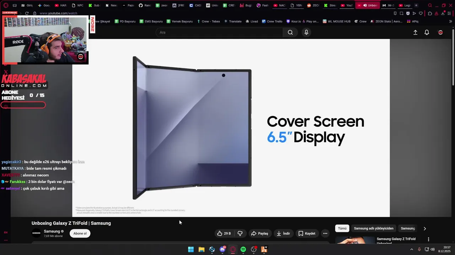Click the address bar URL
Image resolution: width=455 pixels, height=255 pixels.
click(x=58, y=13)
